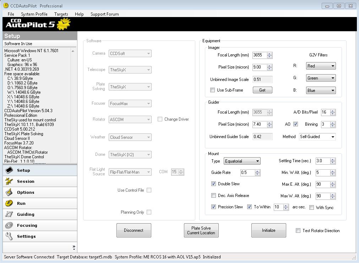Click Plate Solve Current Location button

201,230
